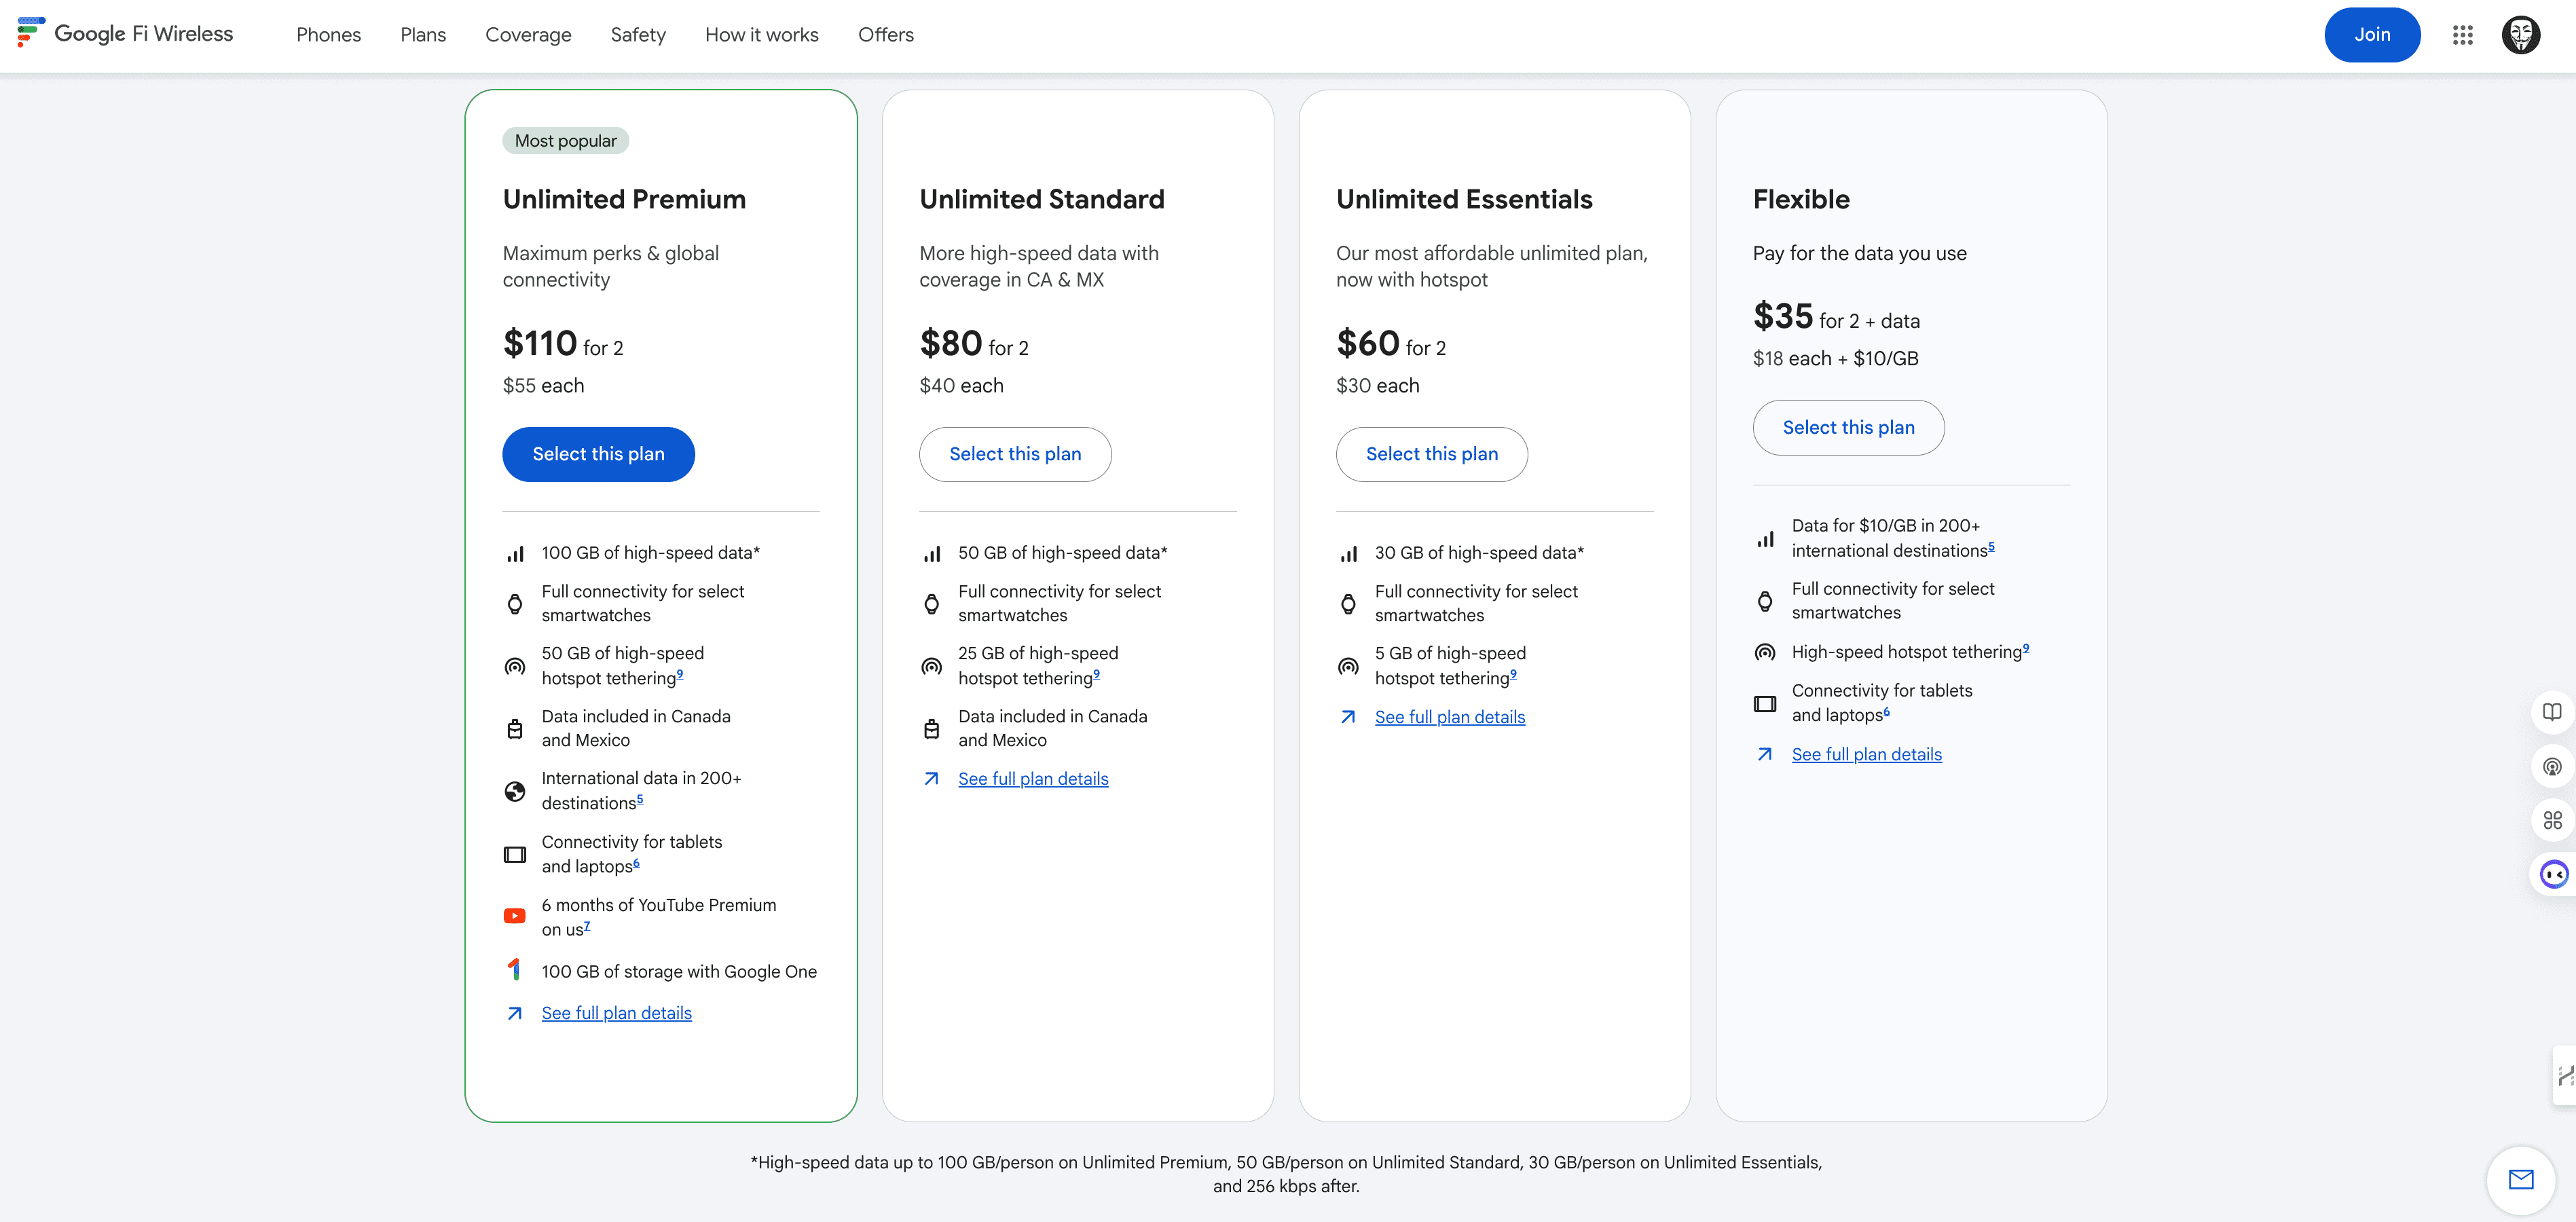Open the account profile avatar

(2521, 34)
